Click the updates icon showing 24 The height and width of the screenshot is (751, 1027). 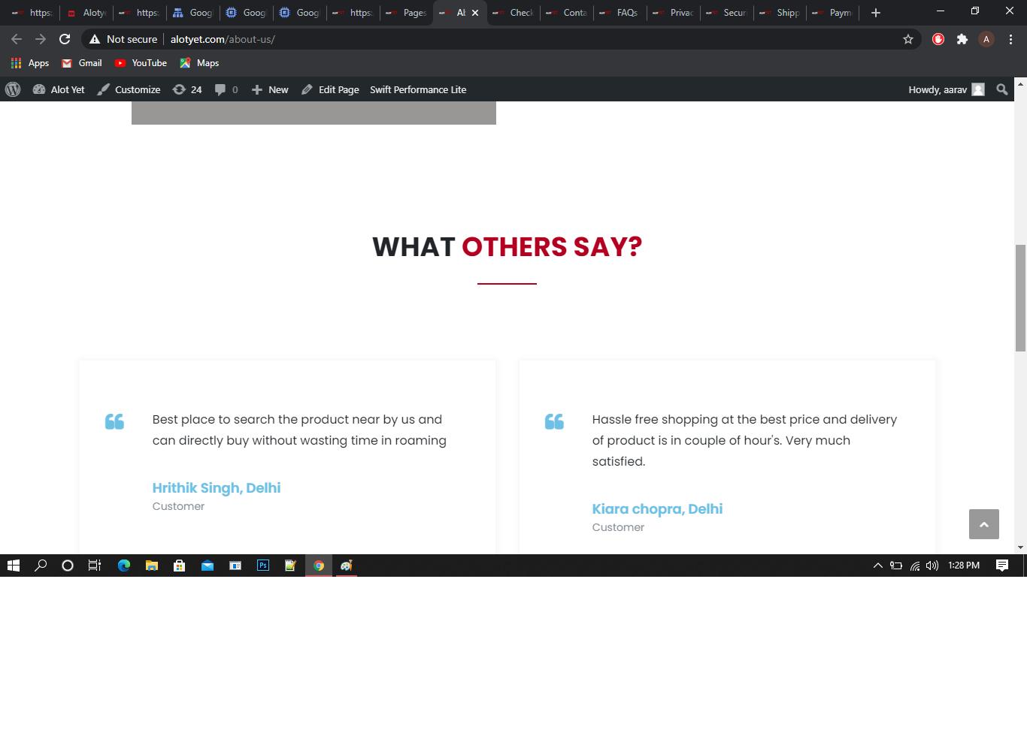(x=187, y=89)
